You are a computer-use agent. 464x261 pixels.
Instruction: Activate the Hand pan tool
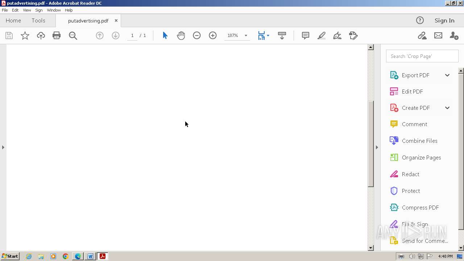coord(181,36)
